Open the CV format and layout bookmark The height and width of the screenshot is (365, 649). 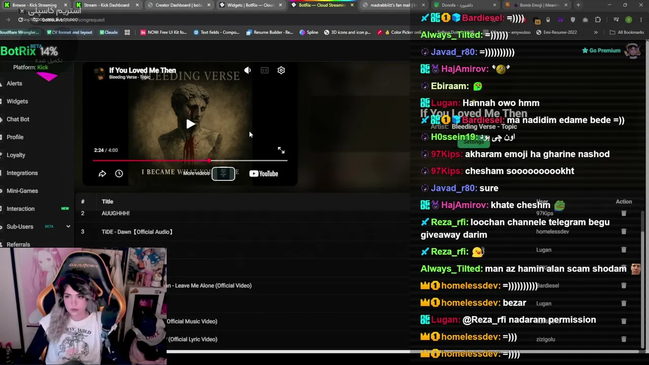coord(69,32)
